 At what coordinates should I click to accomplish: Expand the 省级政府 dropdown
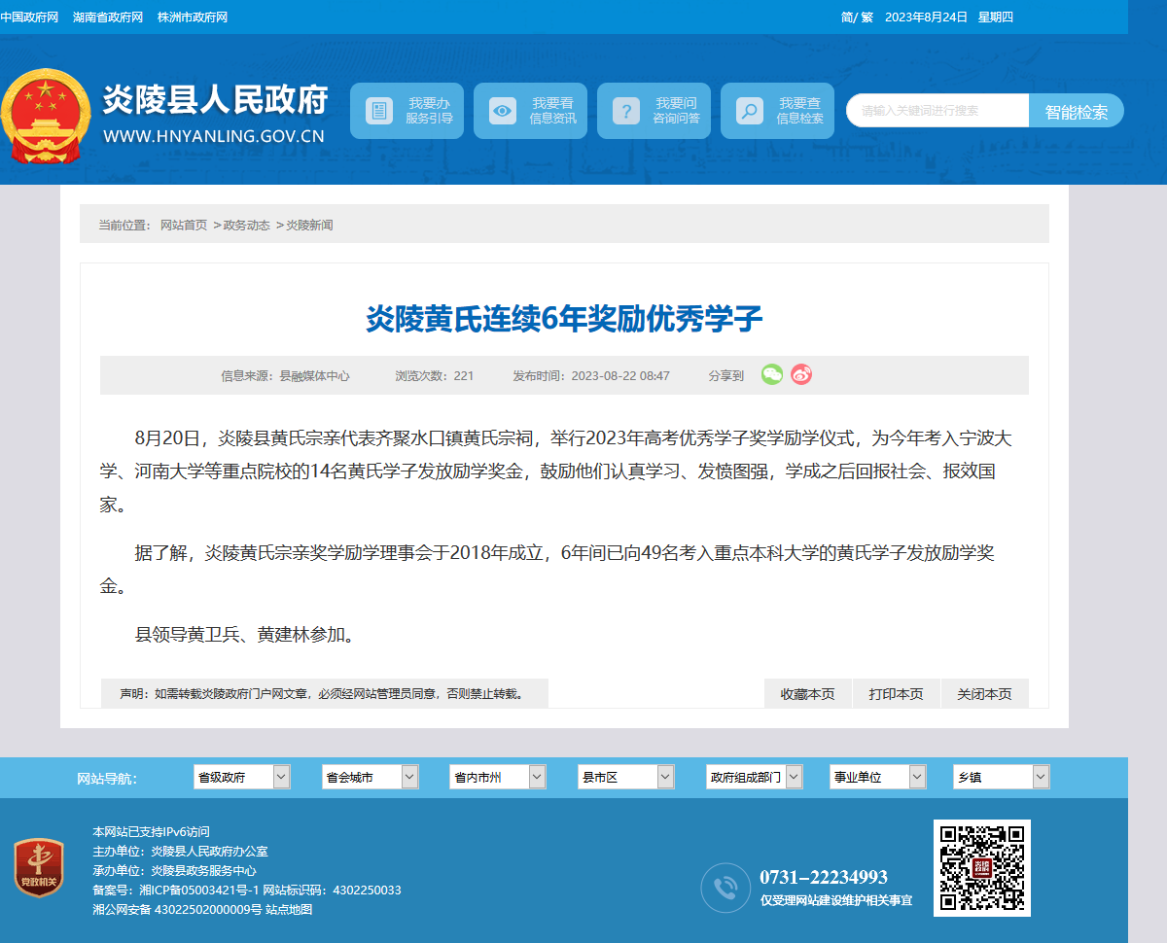[242, 777]
